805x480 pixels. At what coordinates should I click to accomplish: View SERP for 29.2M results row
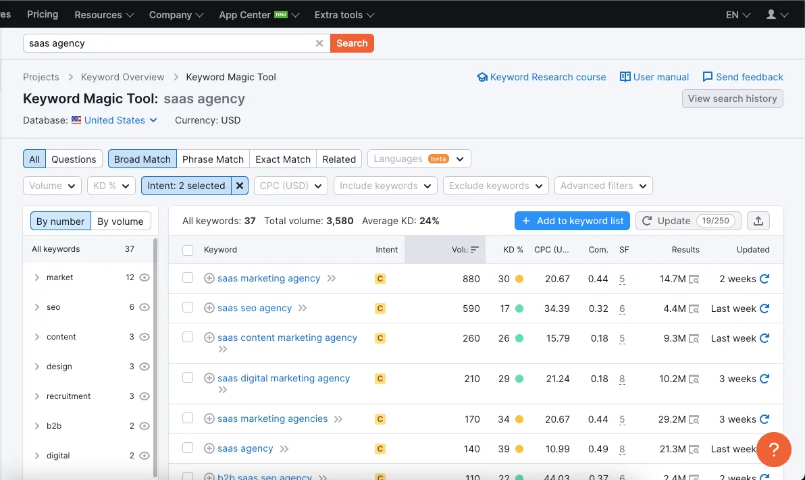[694, 420]
